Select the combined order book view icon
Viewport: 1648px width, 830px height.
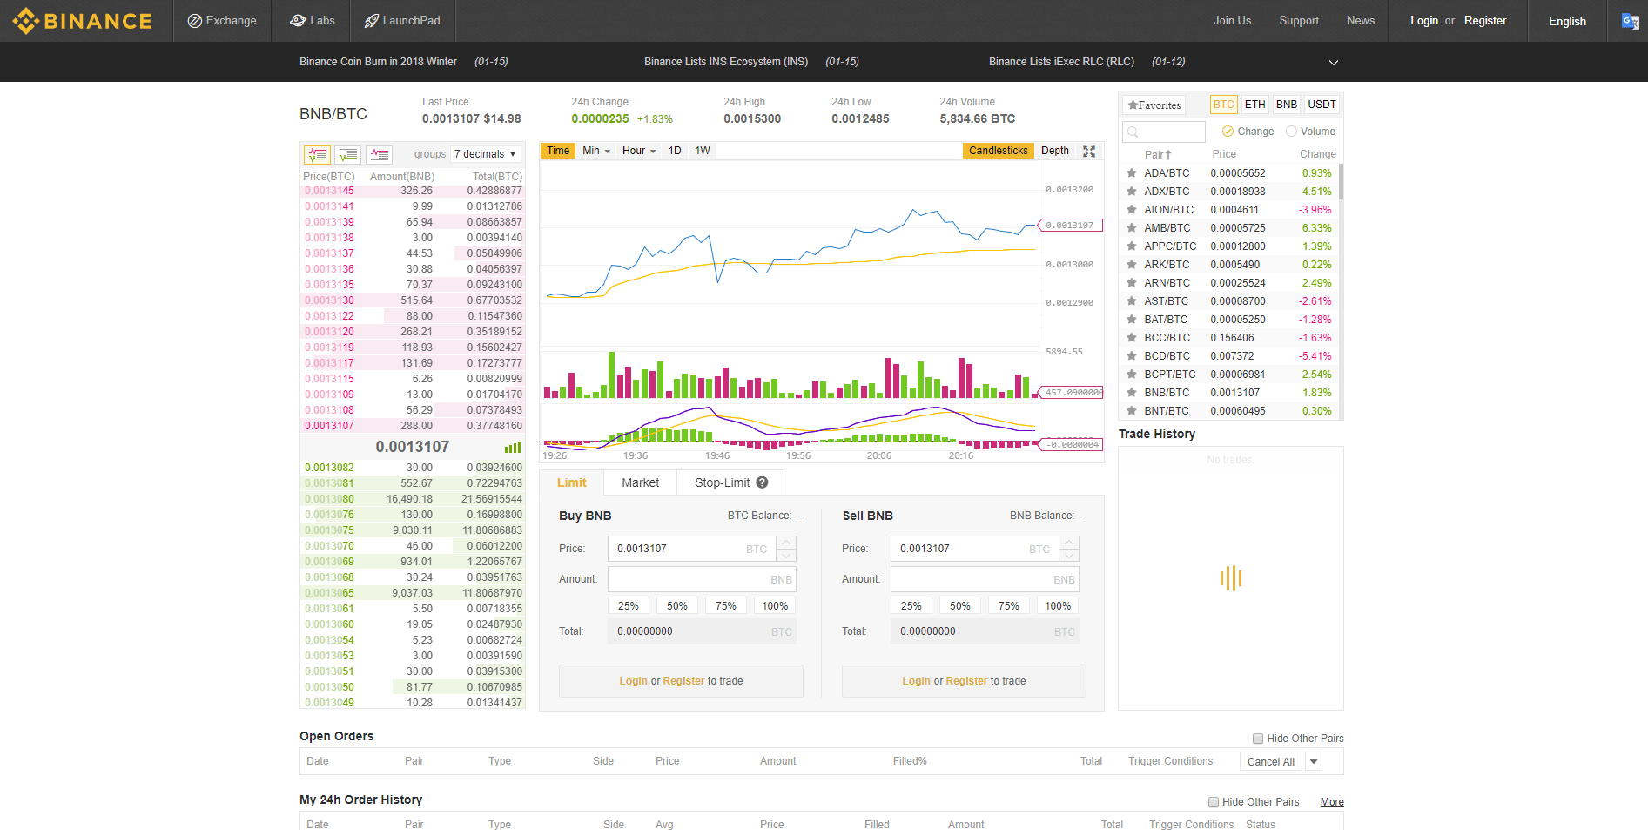(x=317, y=154)
